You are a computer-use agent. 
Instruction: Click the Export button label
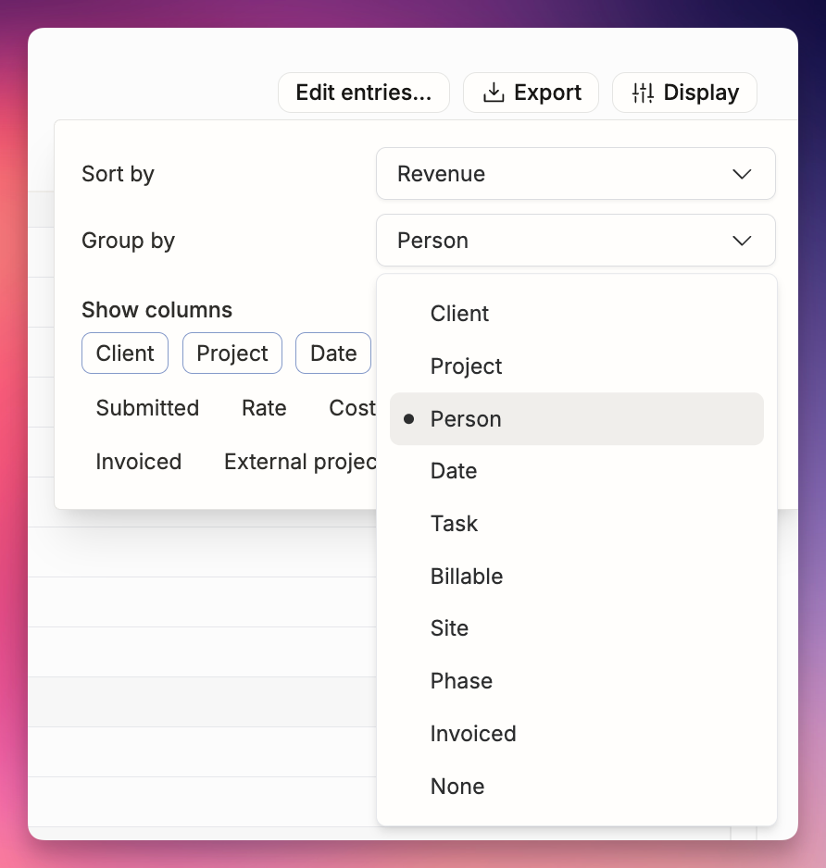(547, 93)
